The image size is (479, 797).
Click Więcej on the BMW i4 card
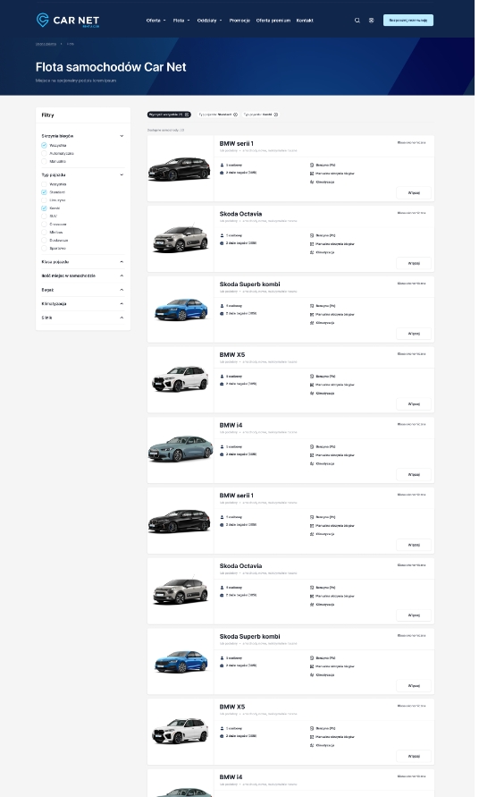click(x=414, y=475)
